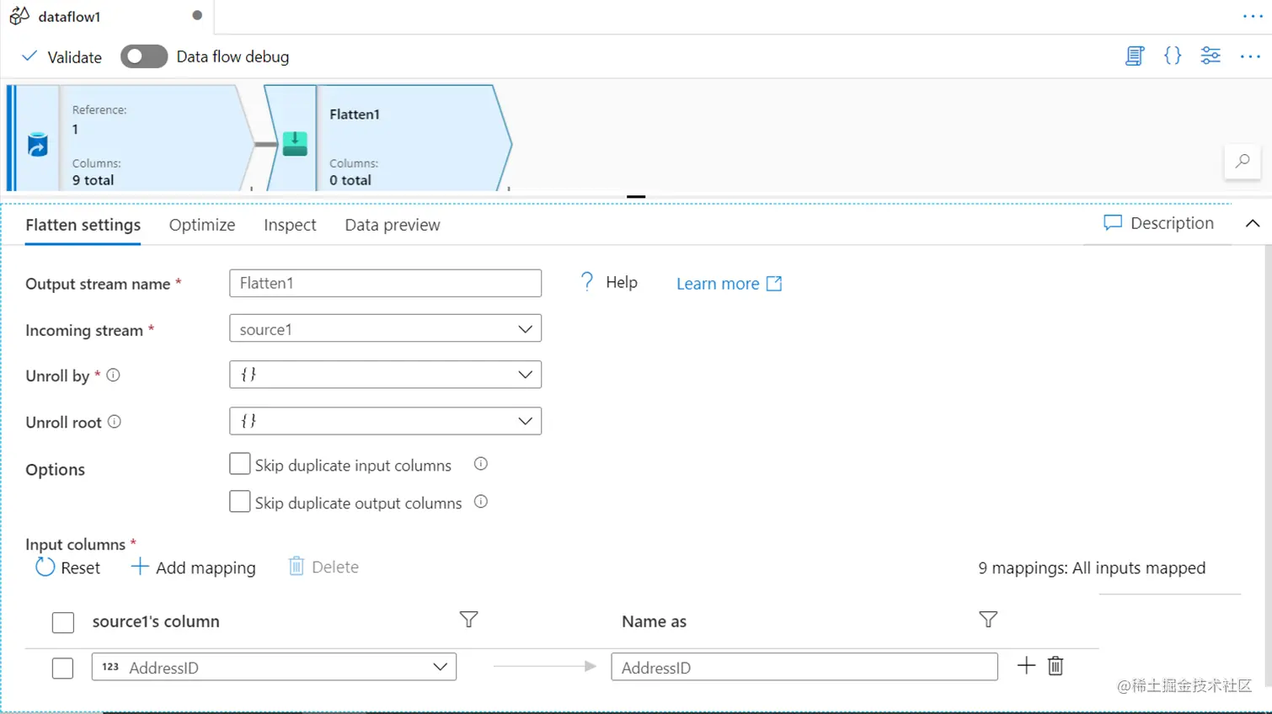Screen dimensions: 1272x714
Task: Show info for Skip duplicate input columns
Action: (x=481, y=464)
